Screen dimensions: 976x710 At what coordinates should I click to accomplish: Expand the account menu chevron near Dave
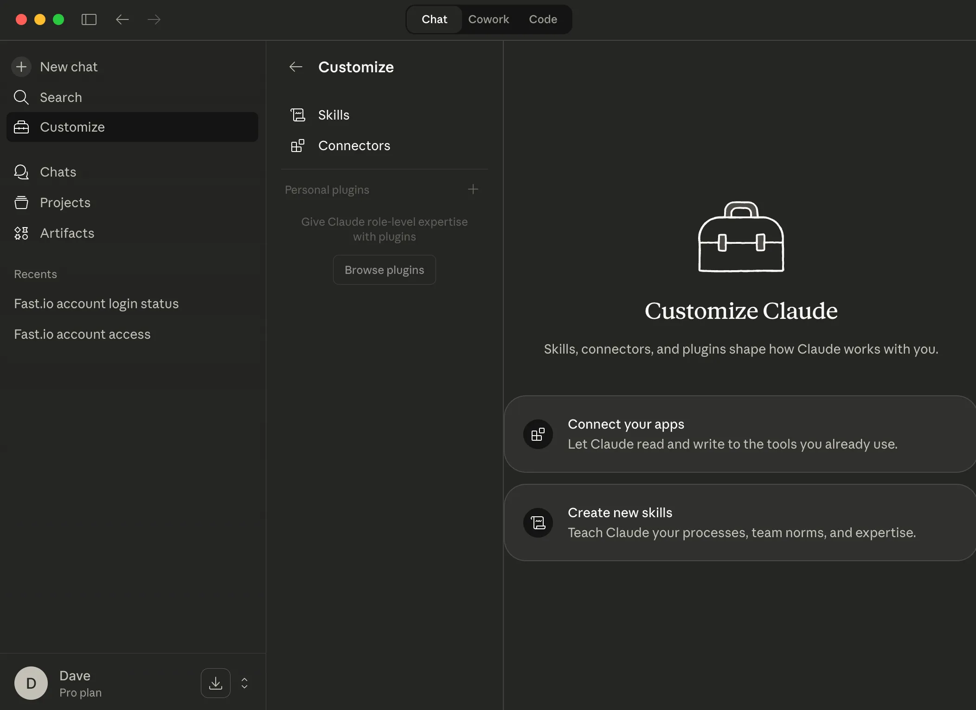[244, 683]
